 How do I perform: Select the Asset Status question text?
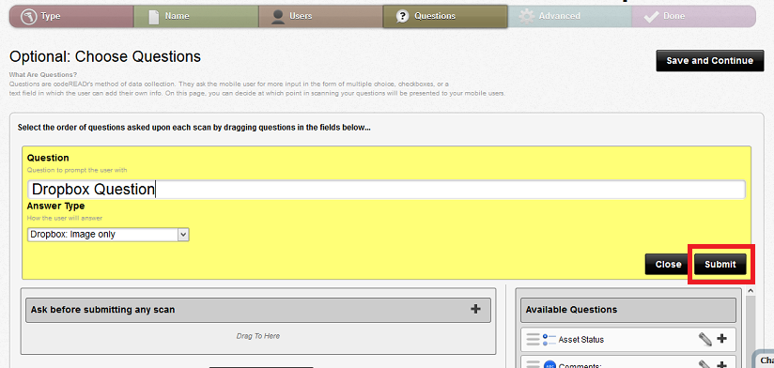pos(581,340)
